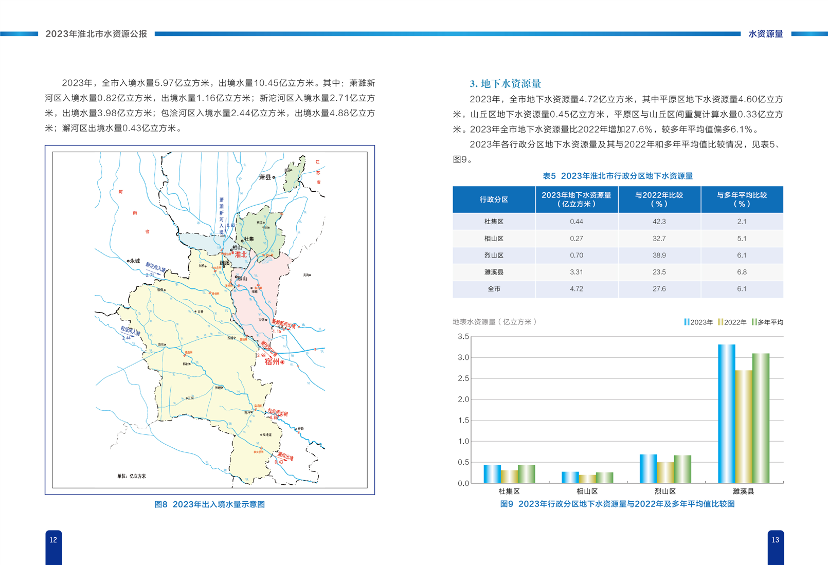Click the blue 2023 bar for 杜集区

tap(492, 474)
